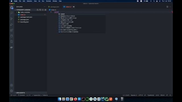The width and height of the screenshot is (182, 102).
Task: Click ESLint status bar item
Action: (x=162, y=95)
